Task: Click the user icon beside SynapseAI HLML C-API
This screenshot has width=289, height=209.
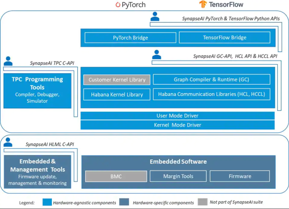Action: click(8, 142)
